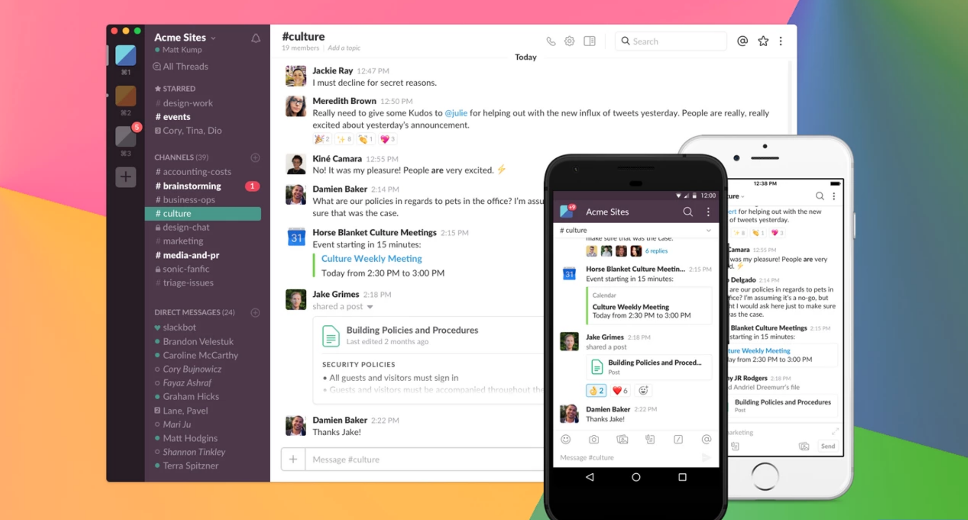Click All Threads menu item
This screenshot has height=520, width=968.
pyautogui.click(x=181, y=66)
